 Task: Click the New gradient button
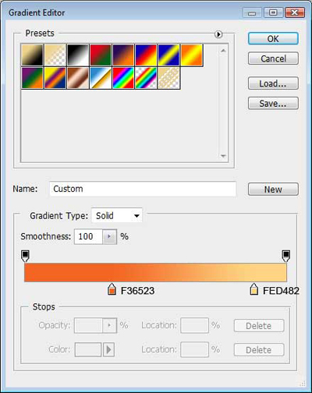pyautogui.click(x=273, y=189)
